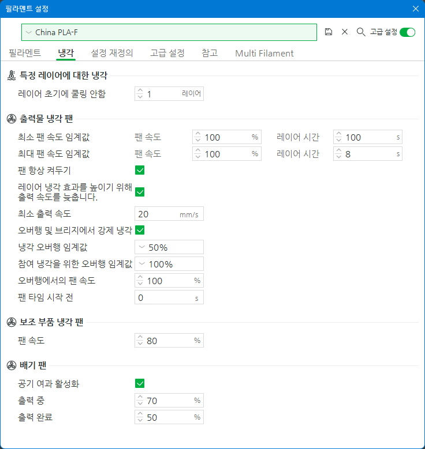Open the 냉각 오버행 임계값 50% dropdown

pos(169,247)
